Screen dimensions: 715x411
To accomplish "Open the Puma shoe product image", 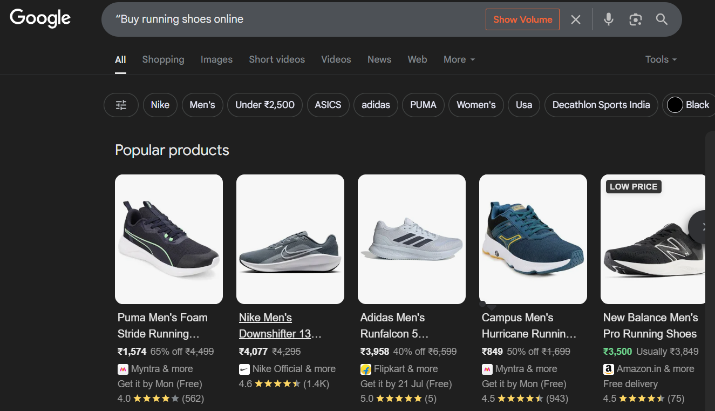I will pyautogui.click(x=169, y=239).
